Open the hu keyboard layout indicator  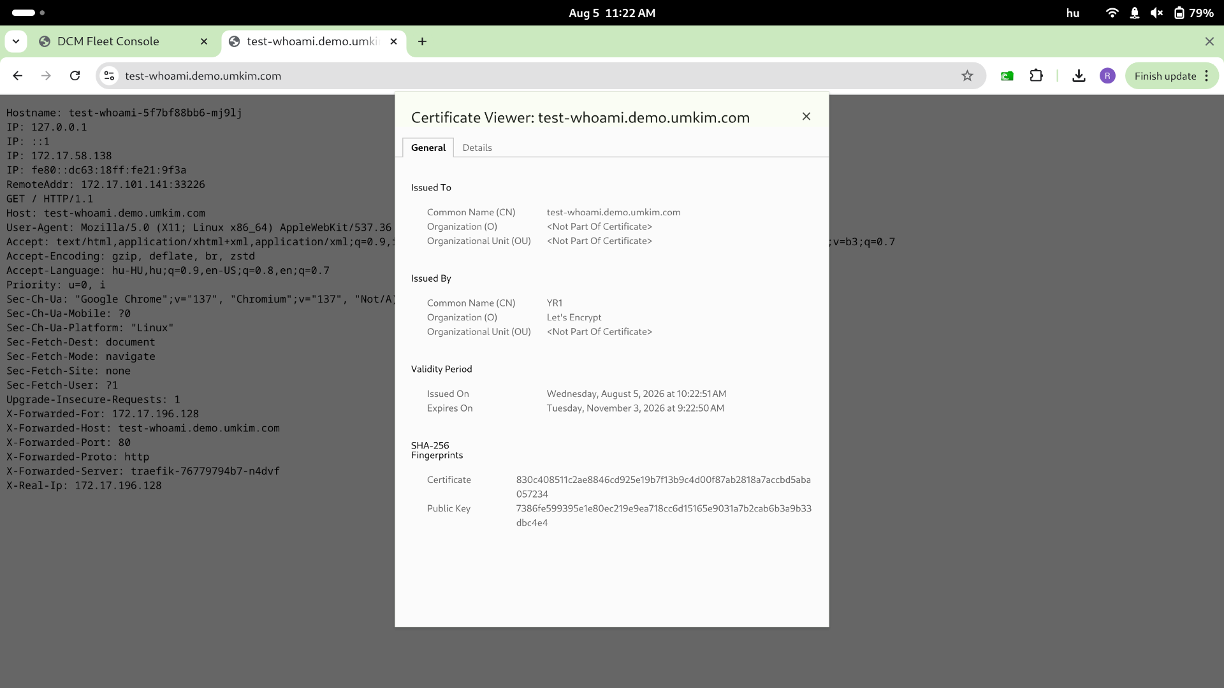point(1073,13)
